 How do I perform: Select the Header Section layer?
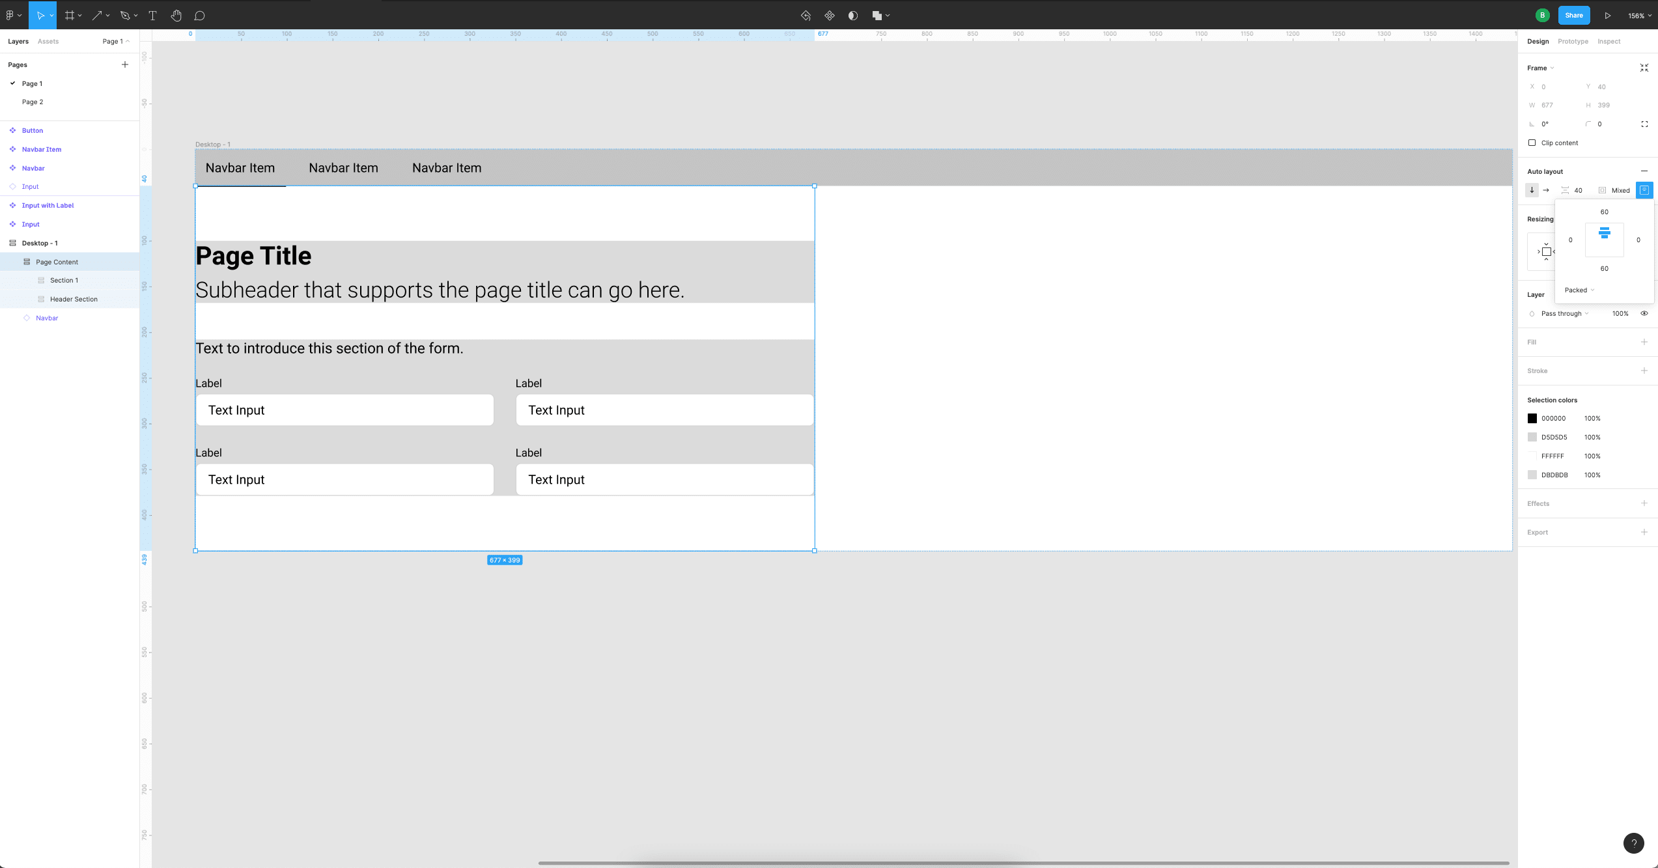point(73,299)
